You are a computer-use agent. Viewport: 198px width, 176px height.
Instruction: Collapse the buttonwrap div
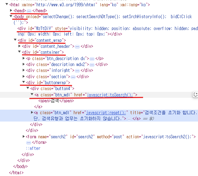23,82
